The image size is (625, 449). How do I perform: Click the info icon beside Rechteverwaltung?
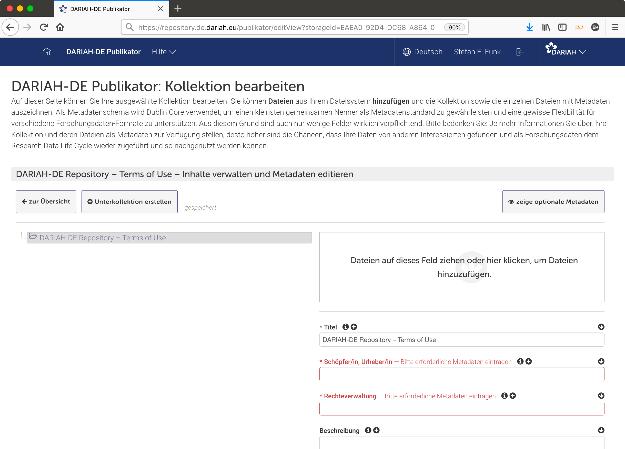coord(505,396)
